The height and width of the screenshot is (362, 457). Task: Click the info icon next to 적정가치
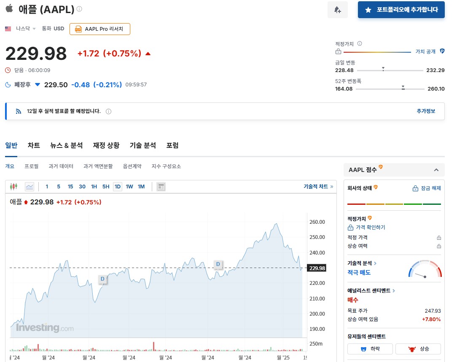pyautogui.click(x=359, y=43)
